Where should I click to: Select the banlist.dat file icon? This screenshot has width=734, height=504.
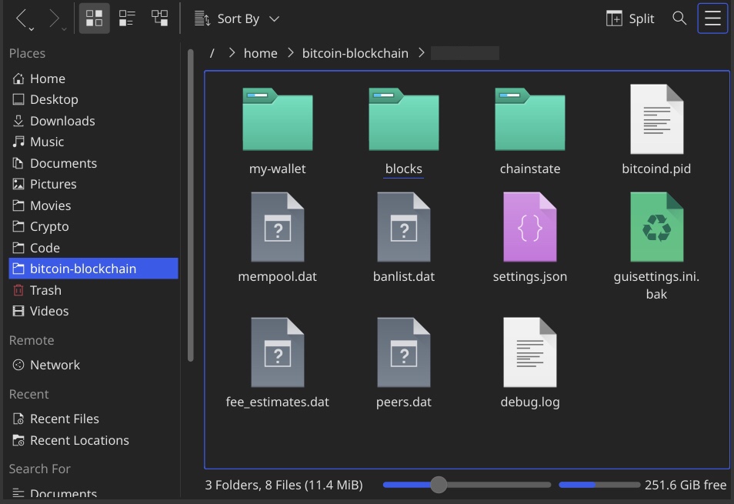(x=404, y=227)
